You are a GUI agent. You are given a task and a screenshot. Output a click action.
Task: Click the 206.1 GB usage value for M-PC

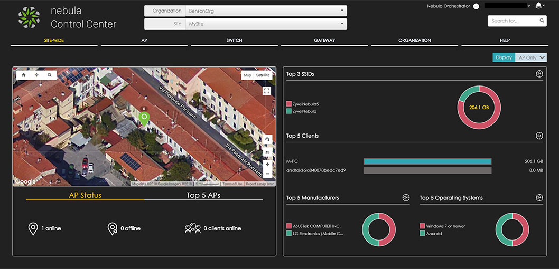[x=534, y=161]
